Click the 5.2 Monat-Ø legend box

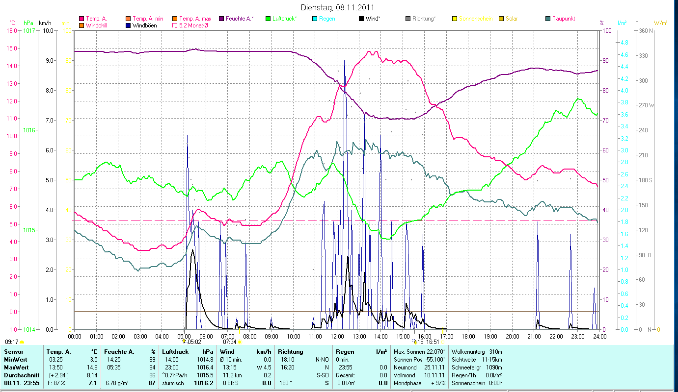pyautogui.click(x=174, y=25)
